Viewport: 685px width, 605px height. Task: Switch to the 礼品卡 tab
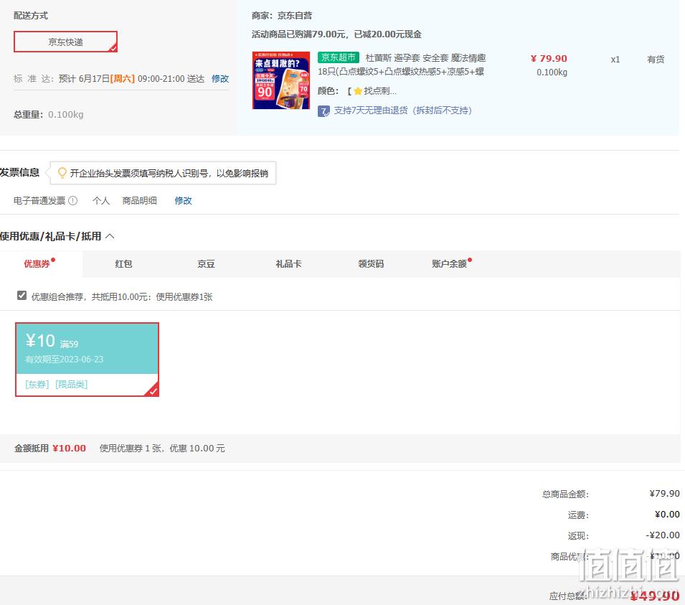point(288,263)
